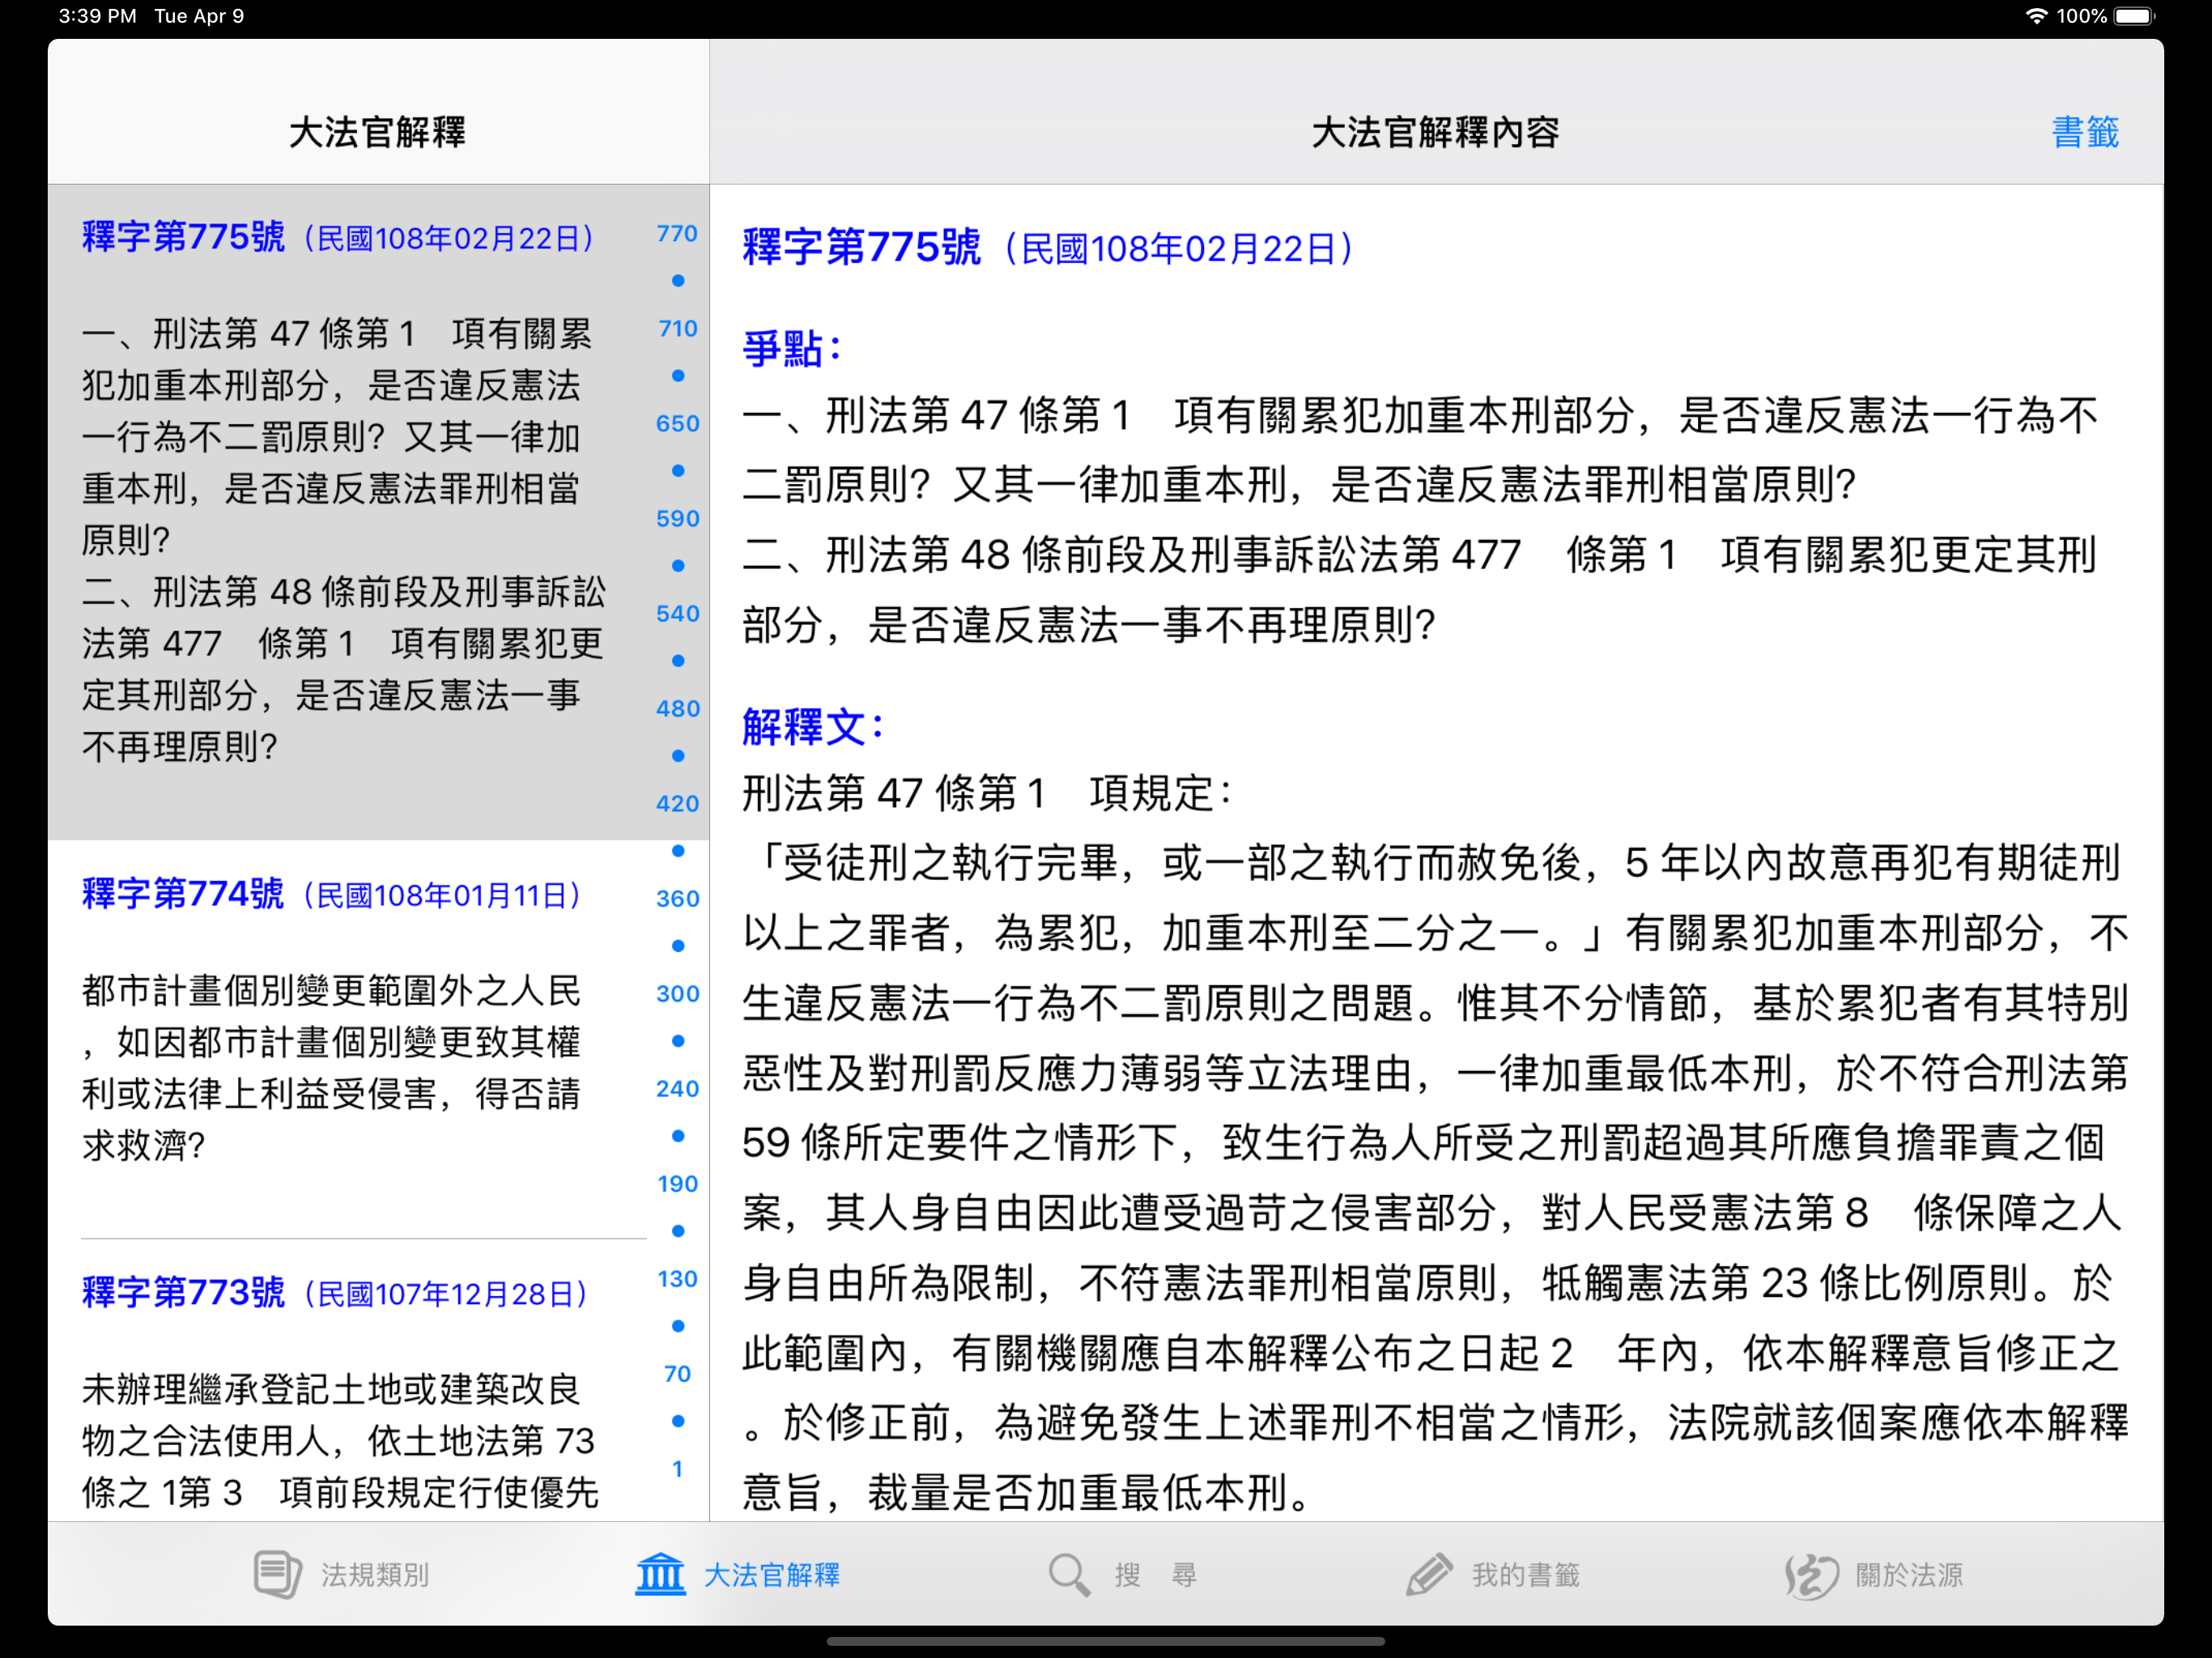This screenshot has height=1658, width=2212.
Task: Click the clock showing 3:39 PM
Action: (x=97, y=16)
